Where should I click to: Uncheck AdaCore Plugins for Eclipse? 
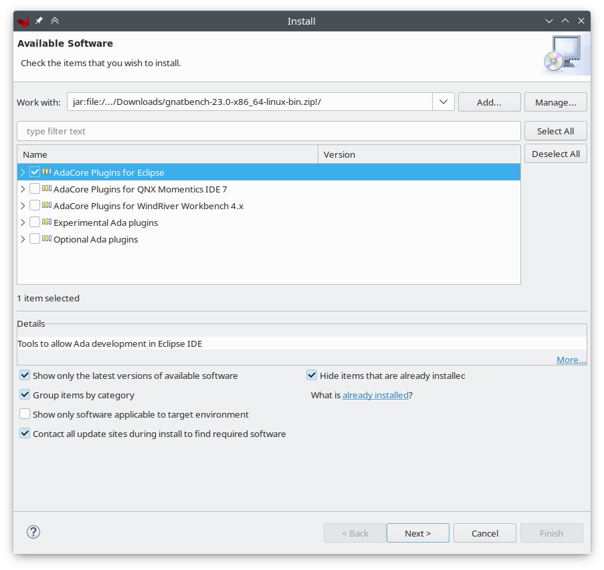click(35, 172)
